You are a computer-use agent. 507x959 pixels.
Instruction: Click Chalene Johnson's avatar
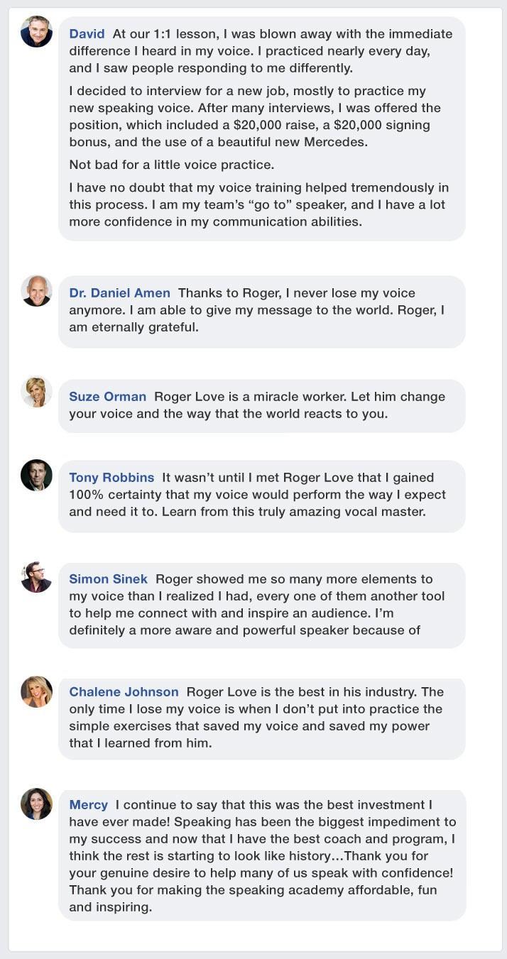[x=36, y=691]
